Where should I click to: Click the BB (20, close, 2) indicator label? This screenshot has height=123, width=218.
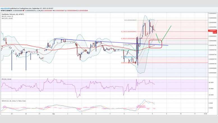point(7,16)
